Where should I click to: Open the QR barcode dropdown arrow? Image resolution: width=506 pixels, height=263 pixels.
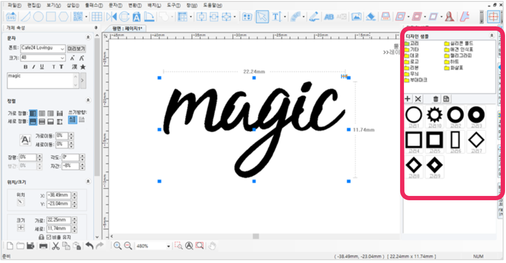pos(86,17)
